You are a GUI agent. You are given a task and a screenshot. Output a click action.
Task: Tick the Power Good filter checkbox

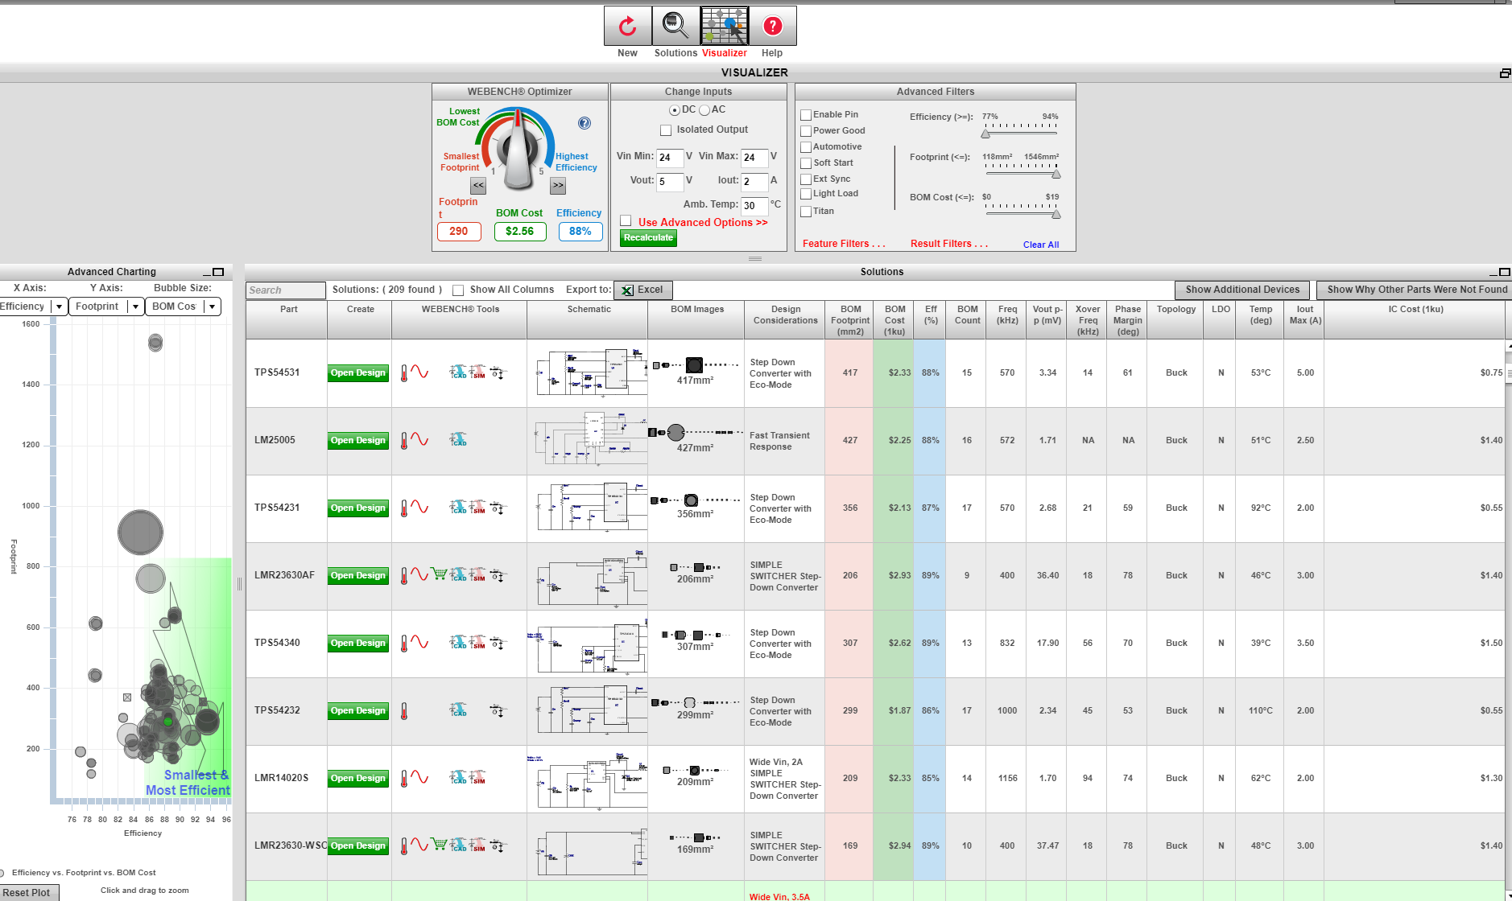click(x=806, y=131)
